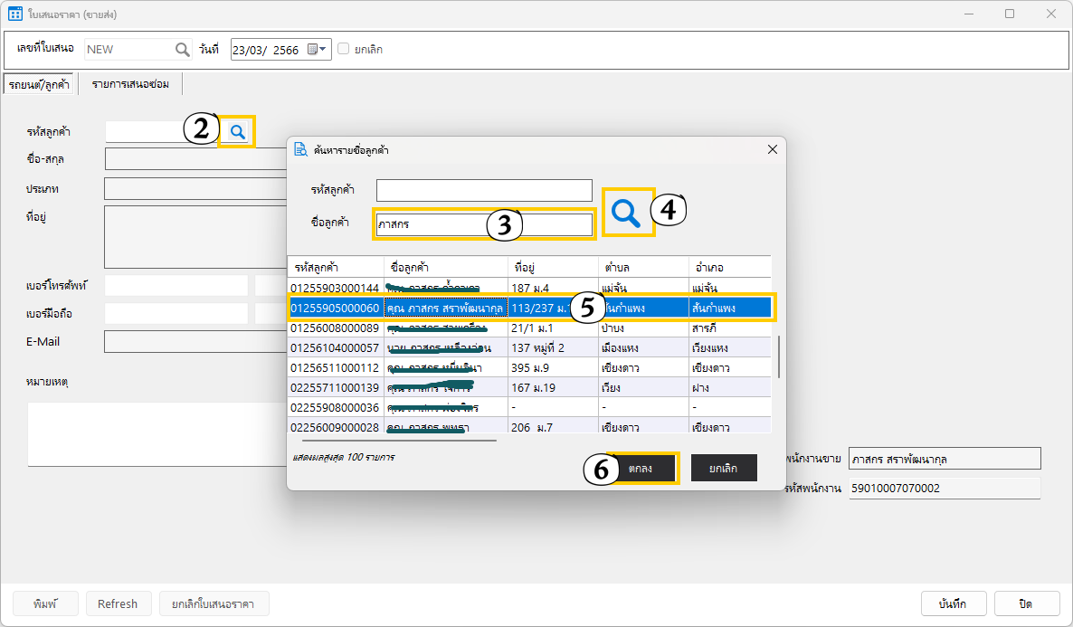The height and width of the screenshot is (627, 1073).
Task: Switch to รายการเสนอซ่อม tab
Action: pyautogui.click(x=130, y=84)
